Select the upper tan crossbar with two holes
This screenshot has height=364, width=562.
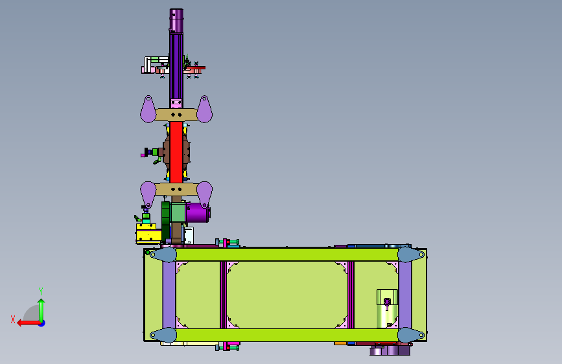(176, 115)
